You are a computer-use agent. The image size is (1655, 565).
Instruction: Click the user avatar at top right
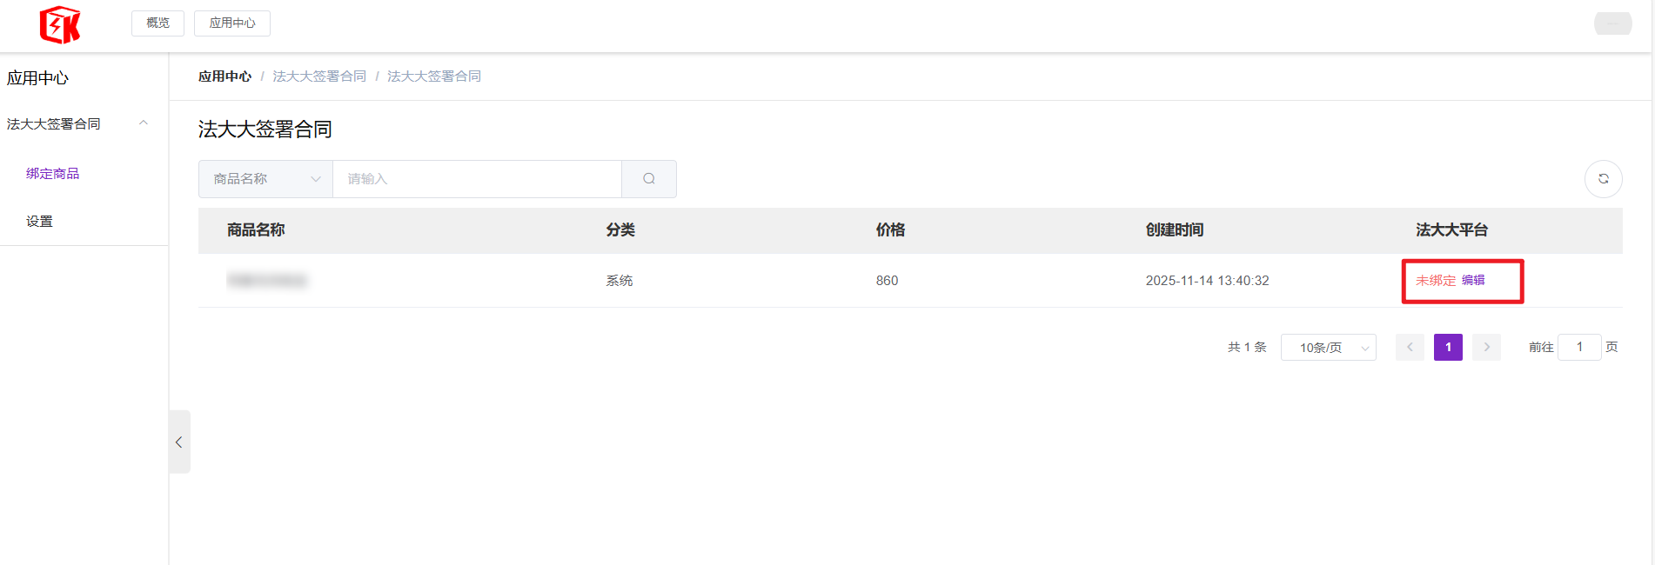point(1612,23)
